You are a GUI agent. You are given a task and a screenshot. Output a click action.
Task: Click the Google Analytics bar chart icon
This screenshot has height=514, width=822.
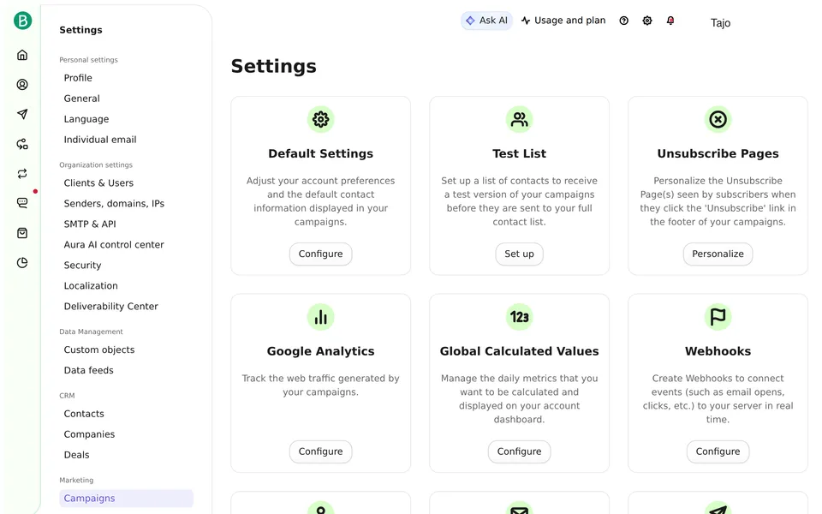pyautogui.click(x=321, y=317)
